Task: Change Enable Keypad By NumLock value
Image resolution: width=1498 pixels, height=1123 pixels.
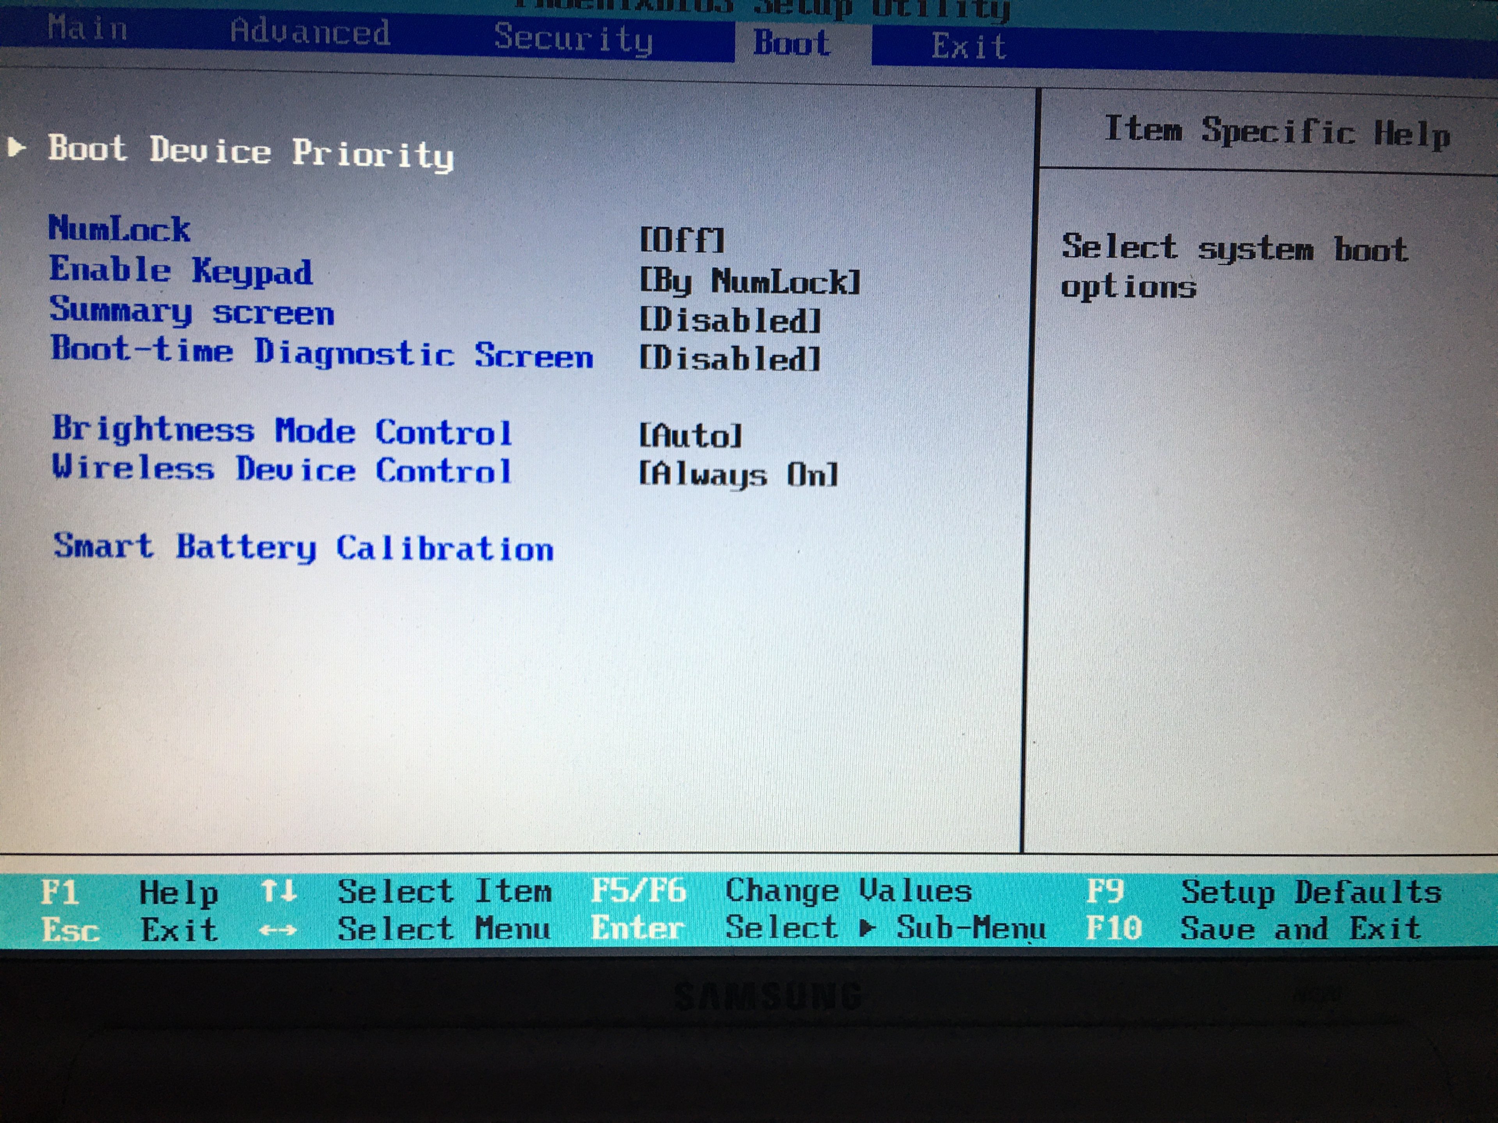Action: click(x=750, y=282)
